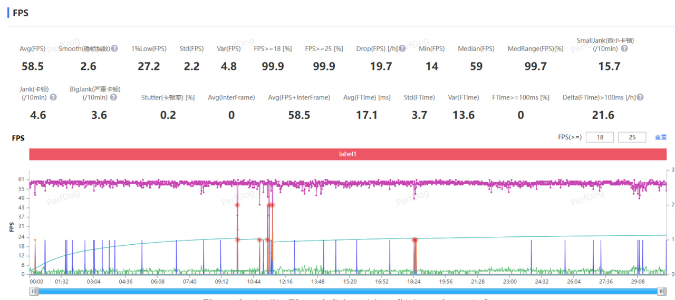Click the Smooth value 2.6
675x300 pixels.
(89, 66)
